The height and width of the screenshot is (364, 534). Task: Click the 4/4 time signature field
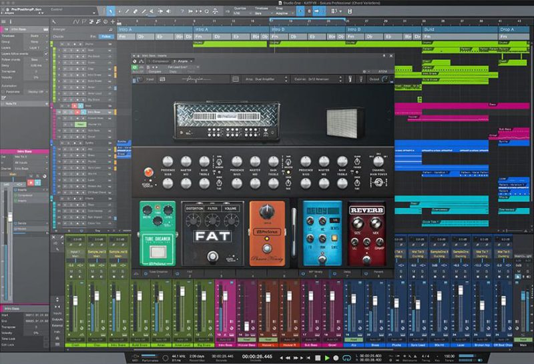[x=425, y=356]
